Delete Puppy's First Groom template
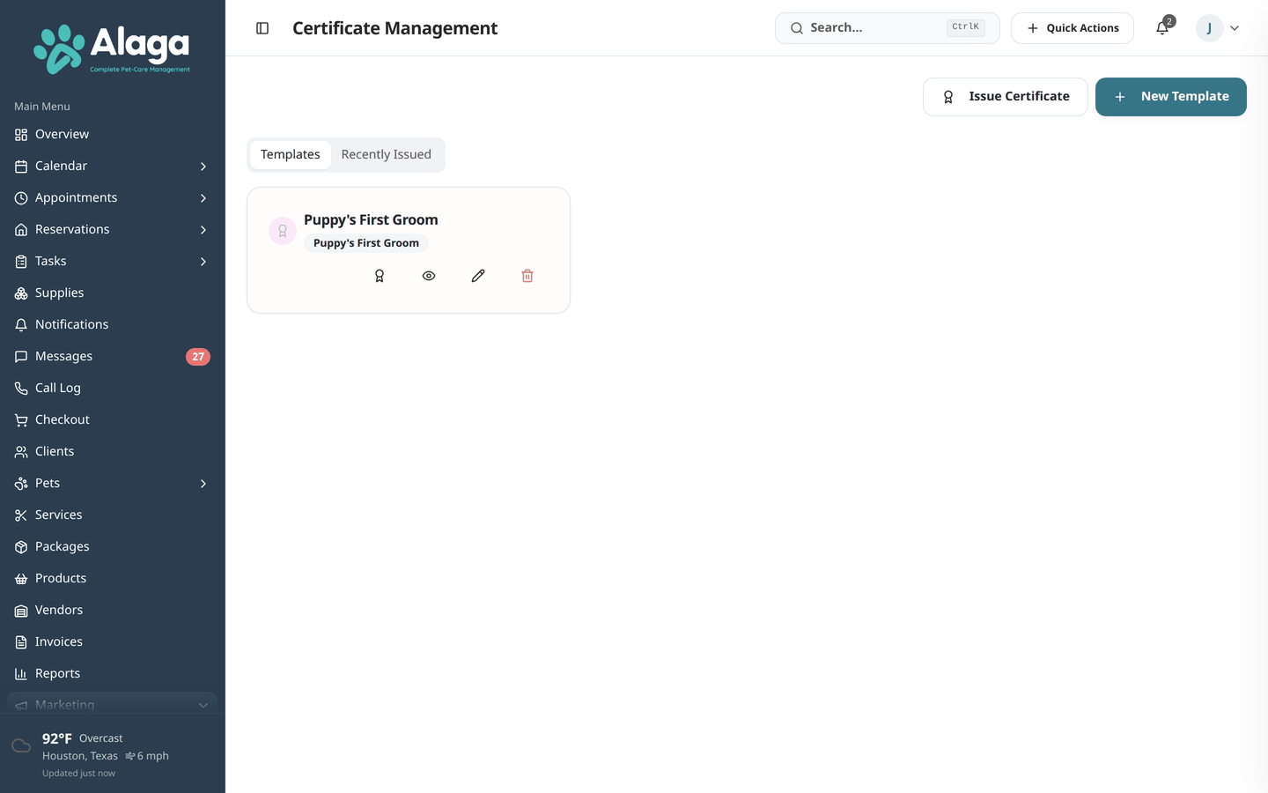This screenshot has width=1268, height=793. point(527,276)
